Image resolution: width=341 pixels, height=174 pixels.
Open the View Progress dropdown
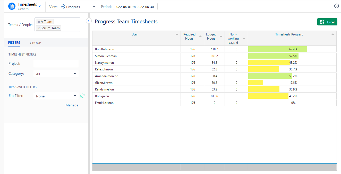coord(78,7)
